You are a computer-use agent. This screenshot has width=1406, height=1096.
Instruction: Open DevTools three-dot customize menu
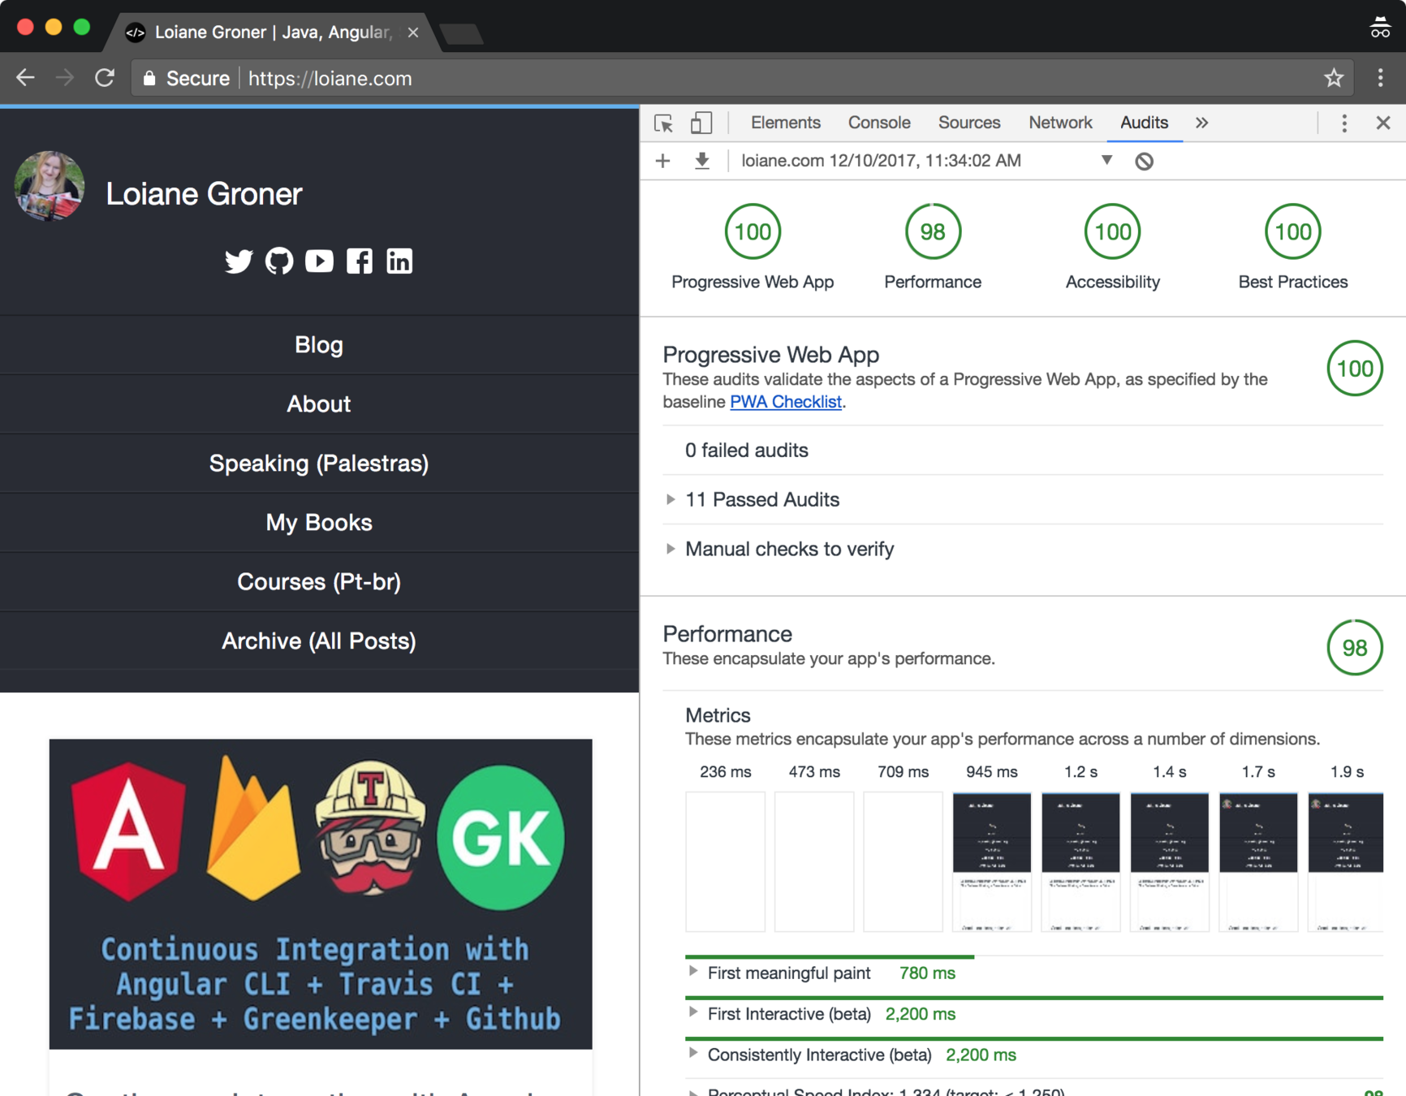(x=1344, y=123)
